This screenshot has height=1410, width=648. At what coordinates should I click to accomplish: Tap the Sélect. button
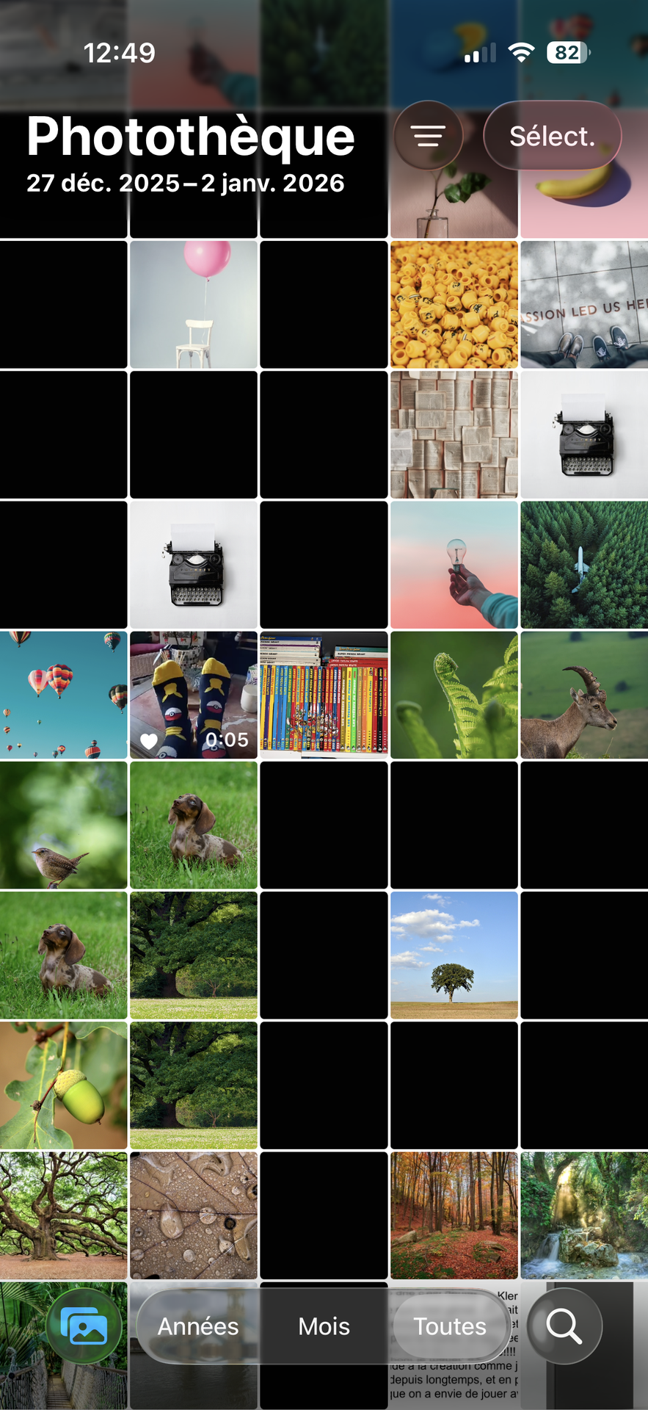pos(553,136)
